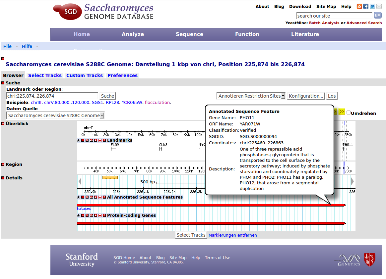Click the flocculation example link

(x=157, y=102)
